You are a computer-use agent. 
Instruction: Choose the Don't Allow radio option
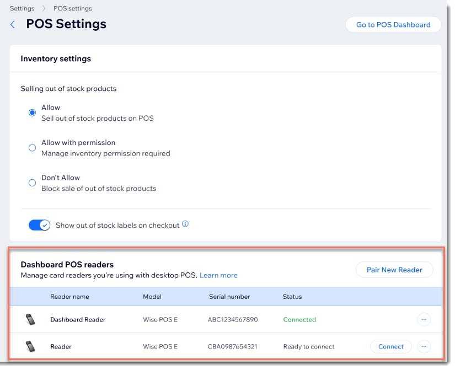coord(32,183)
